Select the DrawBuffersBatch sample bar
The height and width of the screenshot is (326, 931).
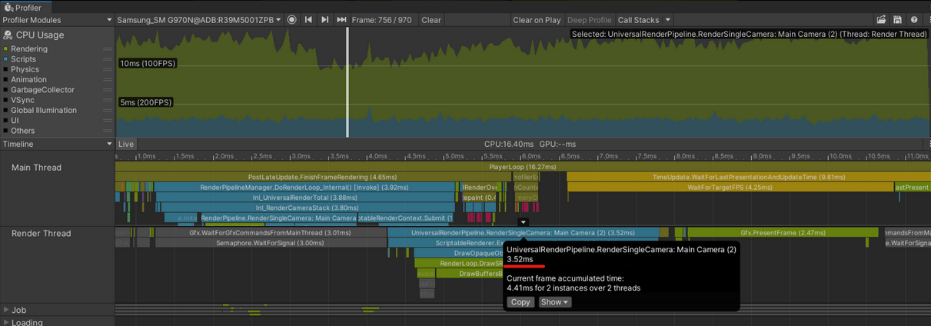coord(470,273)
